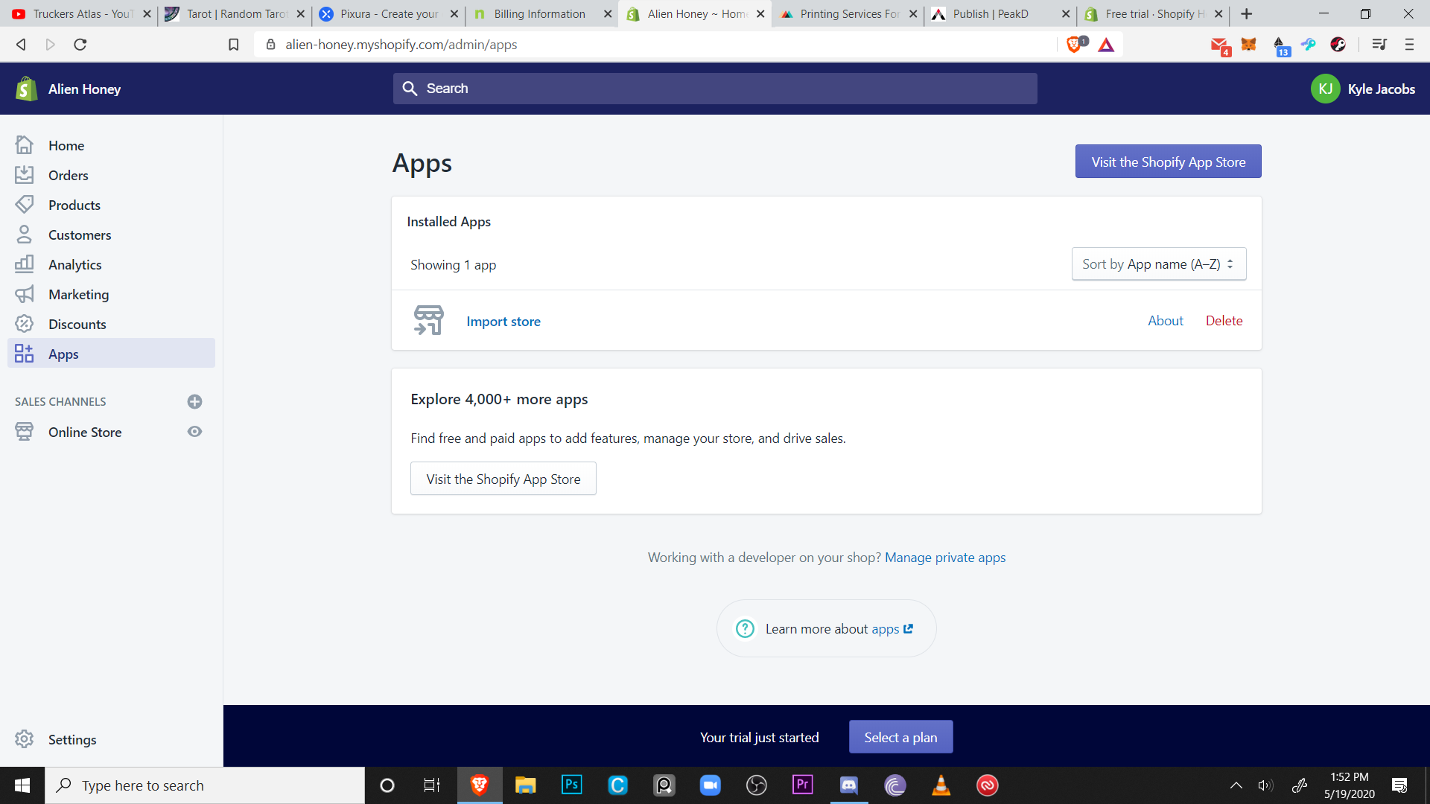Click the KJ avatar icon

(x=1325, y=89)
